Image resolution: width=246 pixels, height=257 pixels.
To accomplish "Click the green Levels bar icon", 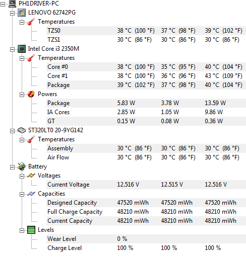I will [31, 230].
